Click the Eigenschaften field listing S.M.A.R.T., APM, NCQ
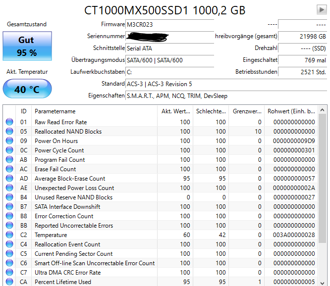Viewport: 330px width, 286px height. (226, 96)
